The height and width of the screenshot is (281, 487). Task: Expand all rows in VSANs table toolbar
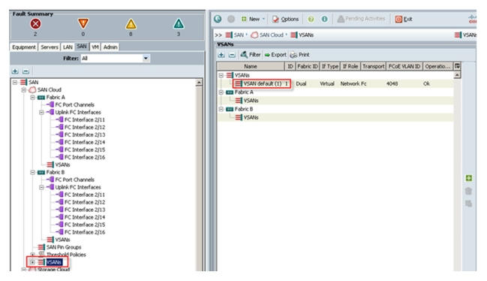[x=221, y=55]
